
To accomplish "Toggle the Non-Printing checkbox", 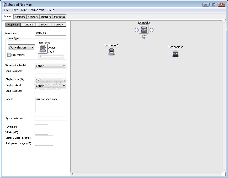I will tap(9, 55).
